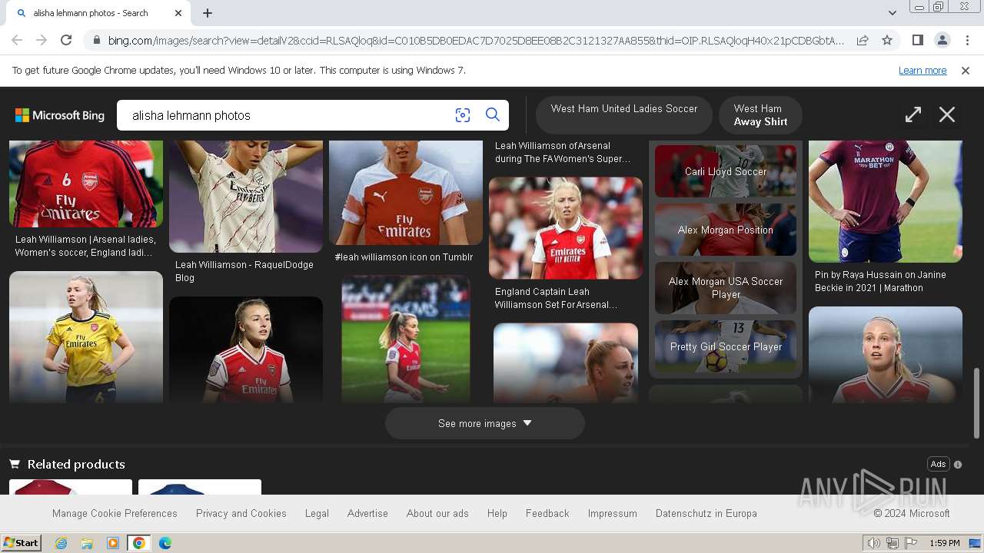The width and height of the screenshot is (984, 553).
Task: Close the Bing image detail view
Action: click(947, 115)
